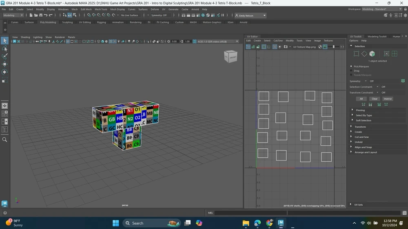The width and height of the screenshot is (408, 229).
Task: Expand the Pinning section
Action: click(x=353, y=110)
